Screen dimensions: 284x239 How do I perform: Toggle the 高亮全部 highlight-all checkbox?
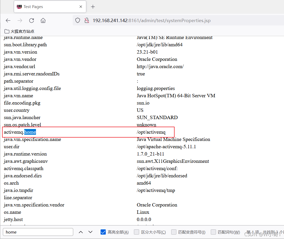coord(103,232)
